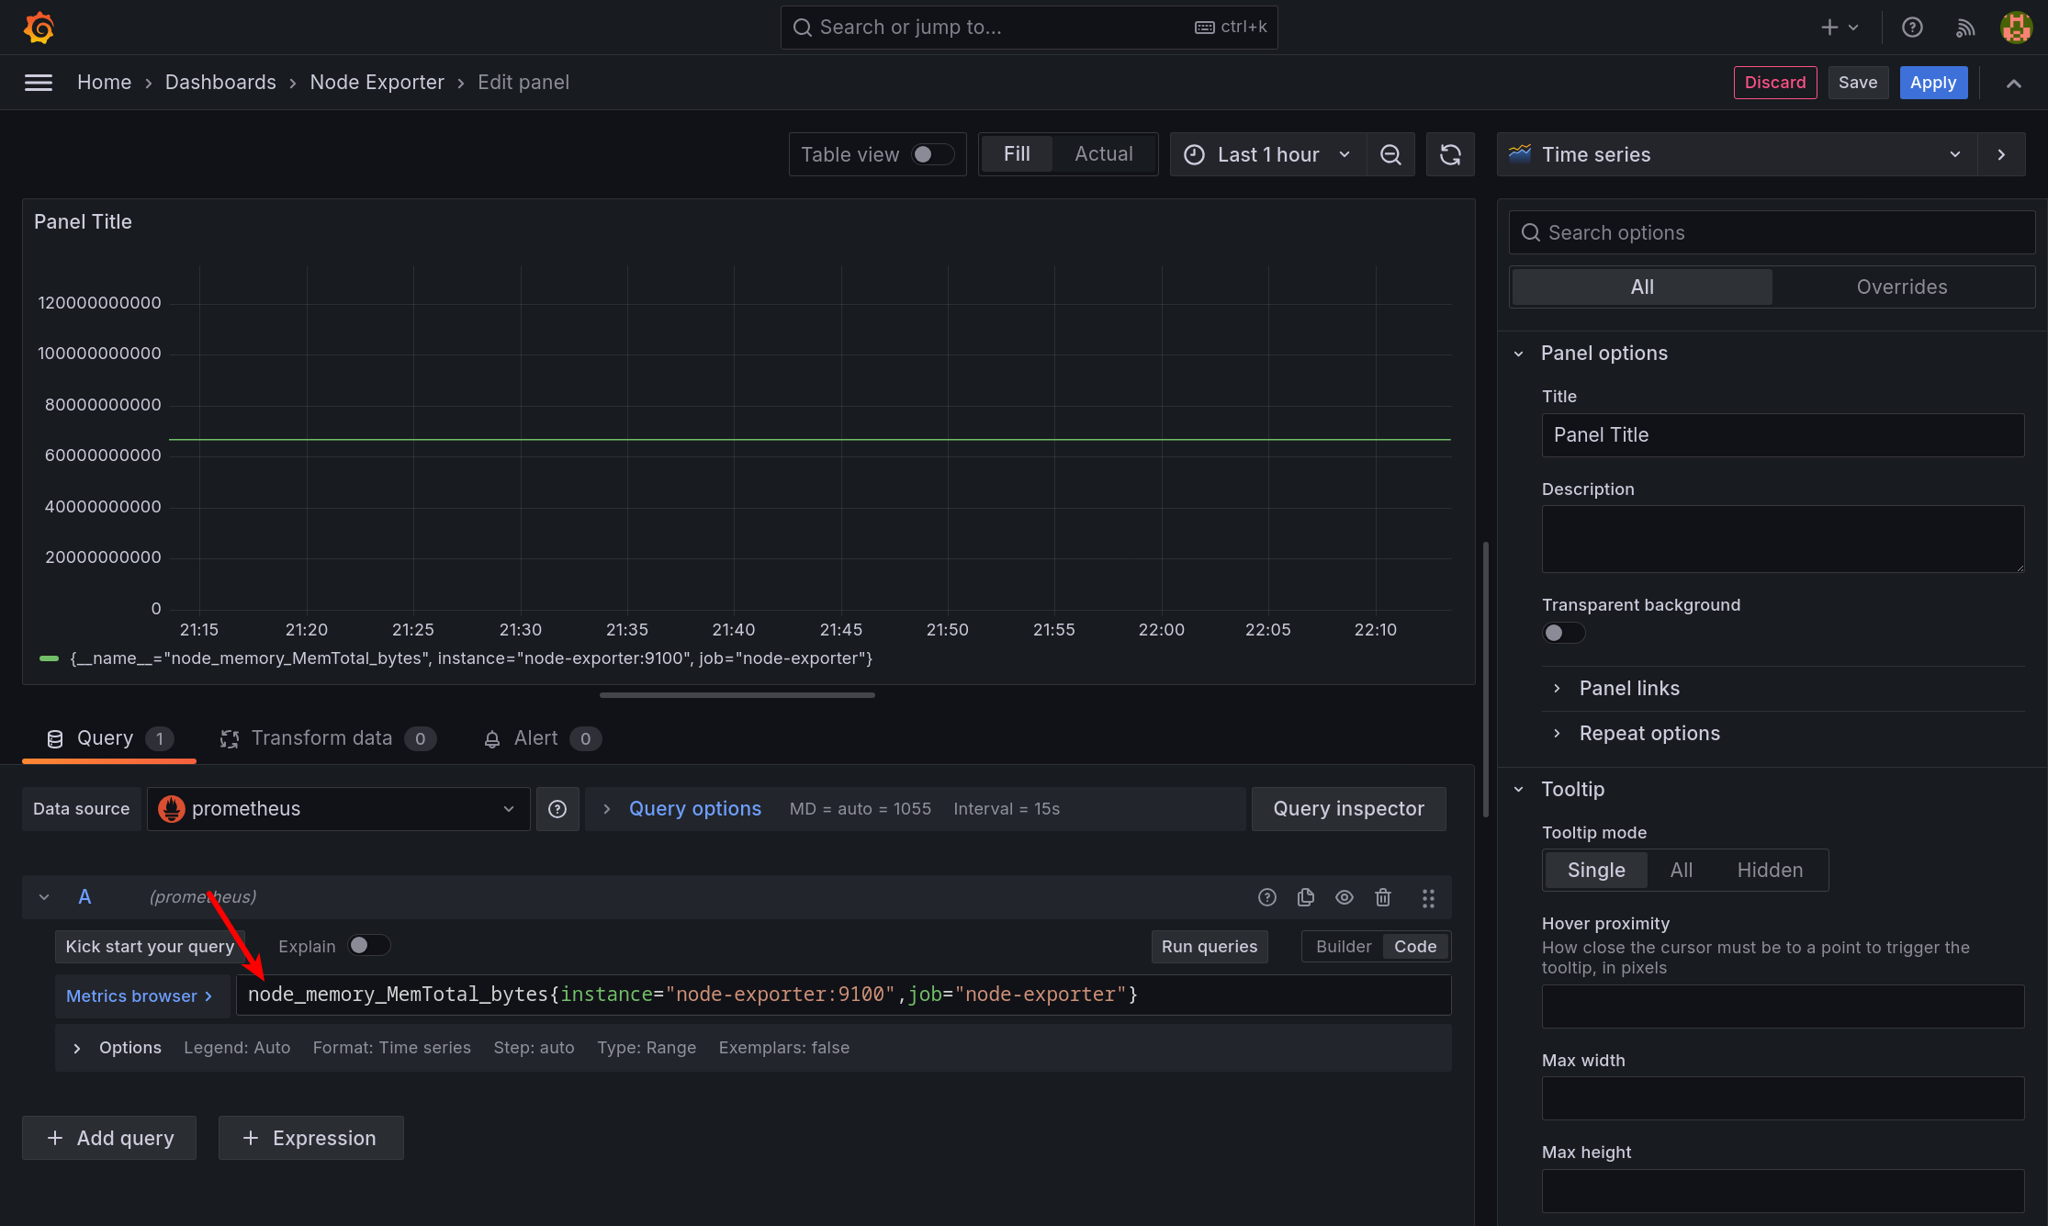The image size is (2048, 1226).
Task: Toggle the Transparent background switch
Action: tap(1563, 633)
